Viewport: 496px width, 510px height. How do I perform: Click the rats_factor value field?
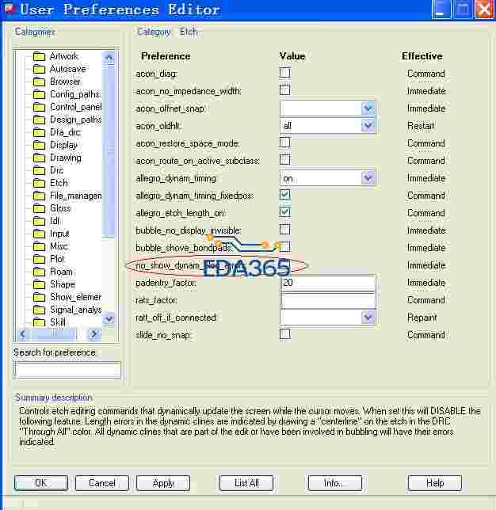[328, 300]
